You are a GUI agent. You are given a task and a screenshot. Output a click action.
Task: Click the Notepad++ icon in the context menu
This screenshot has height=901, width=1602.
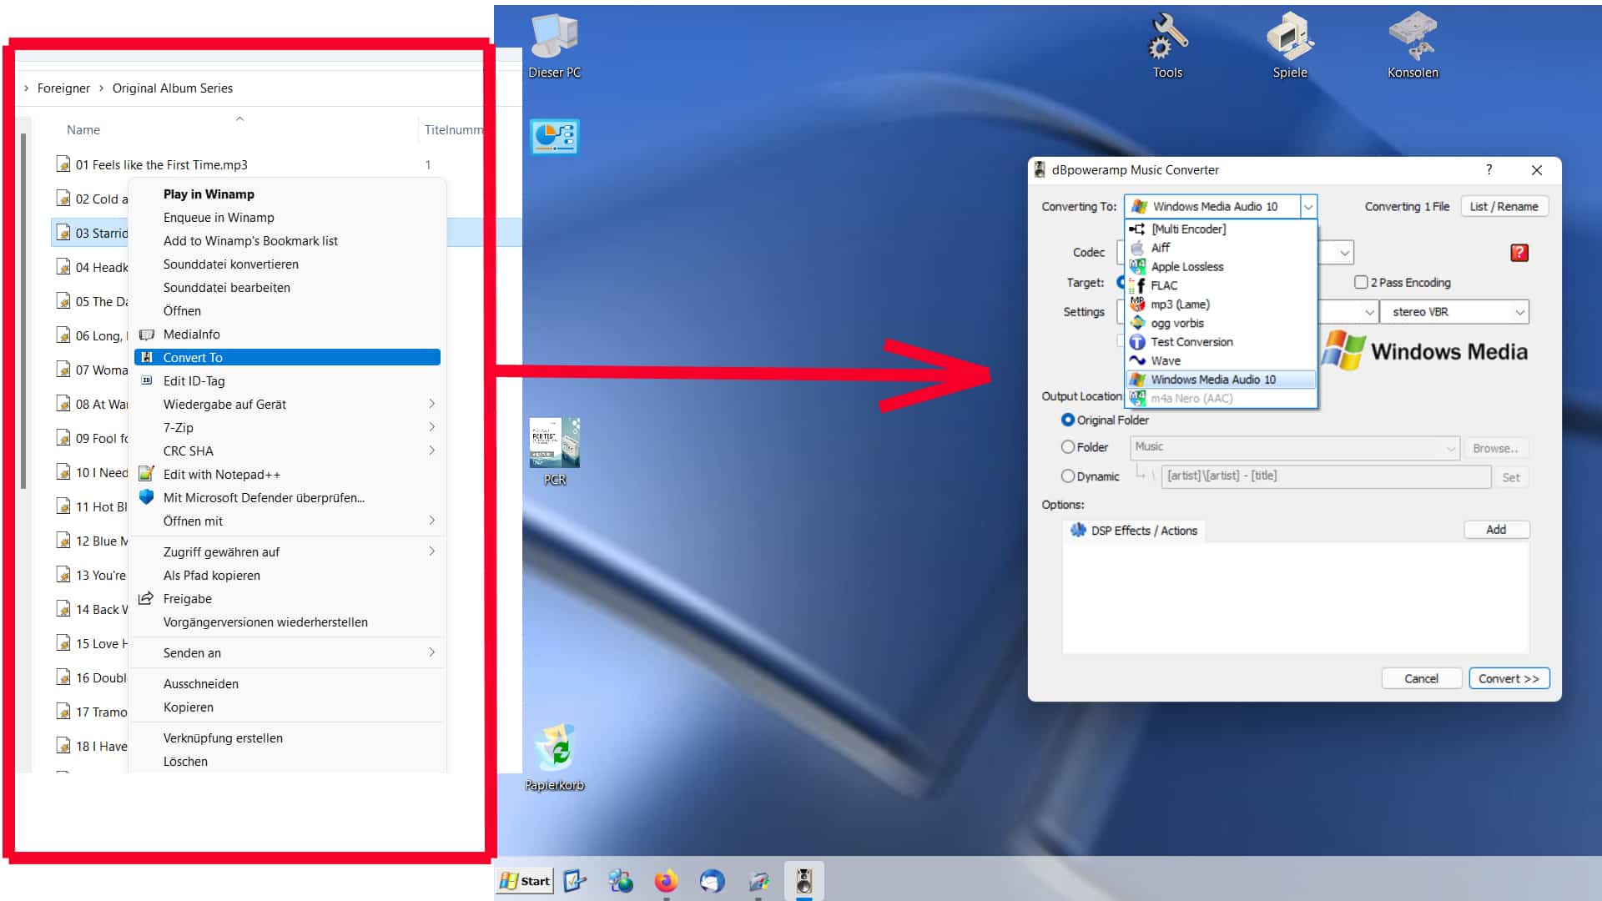[147, 474]
